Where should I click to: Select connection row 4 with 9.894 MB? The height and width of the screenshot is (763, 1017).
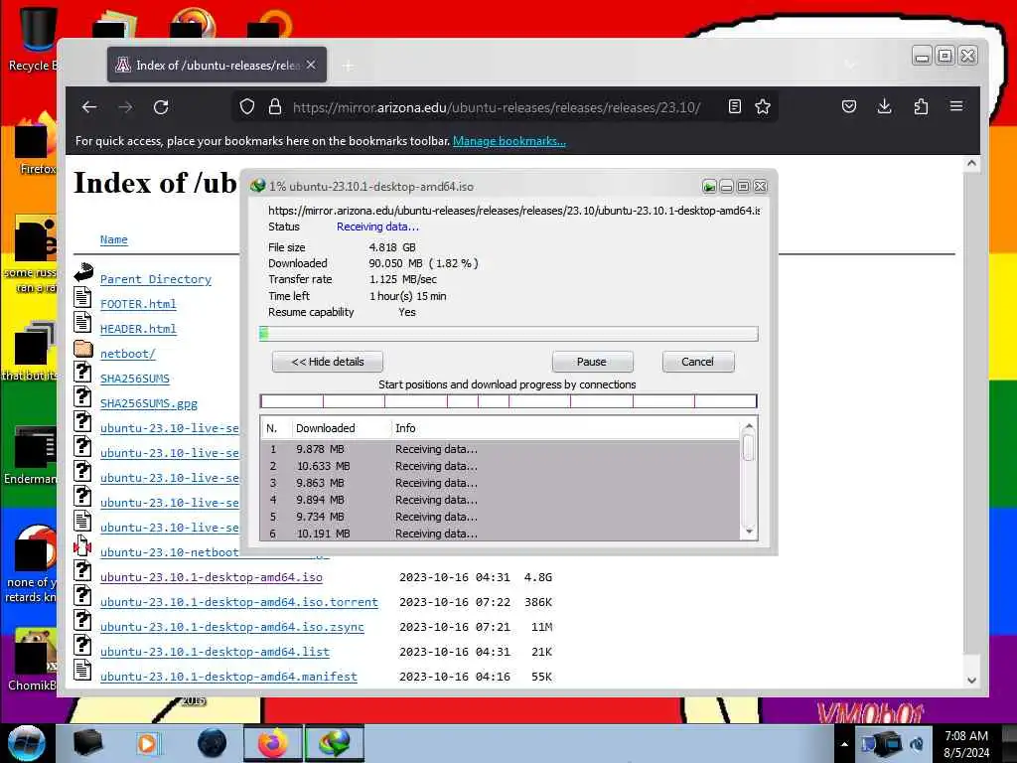(x=500, y=500)
